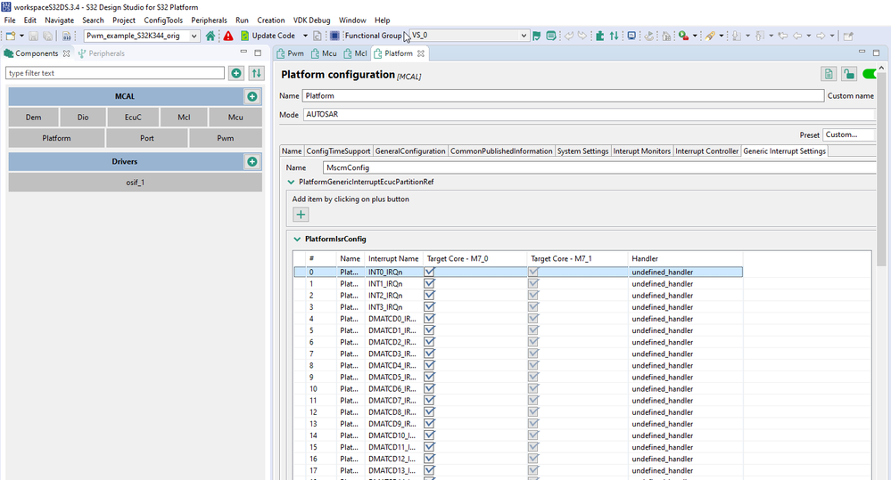This screenshot has height=480, width=891.
Task: Click the back arrow navigation icon
Action: [x=797, y=36]
